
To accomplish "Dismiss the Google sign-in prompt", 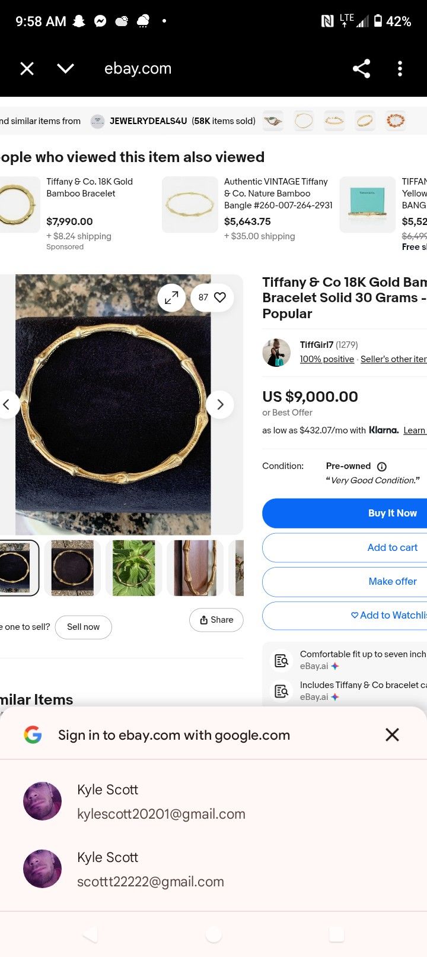I will coord(392,735).
